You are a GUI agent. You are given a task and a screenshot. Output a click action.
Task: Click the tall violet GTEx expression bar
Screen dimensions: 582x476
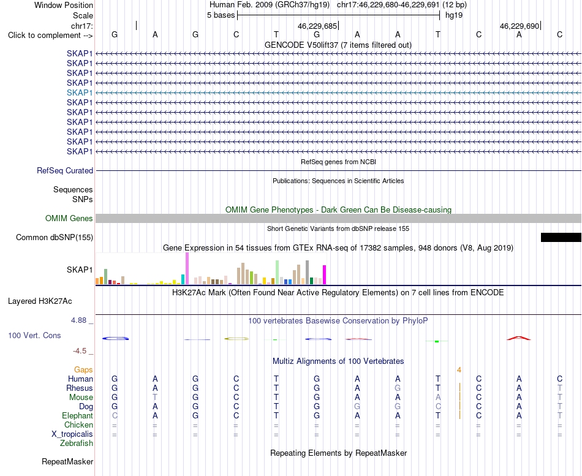tap(187, 268)
